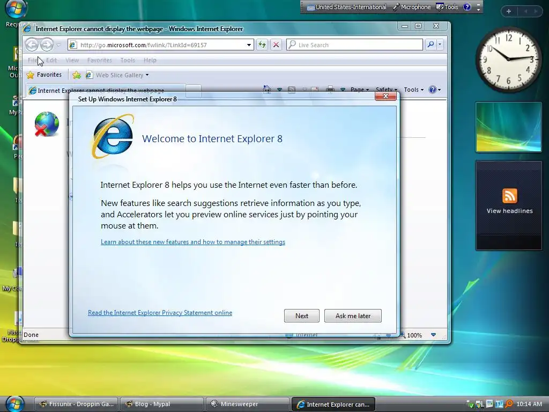Screen dimensions: 549x412
Task: Open the Safety dropdown in command bar
Action: [x=386, y=90]
